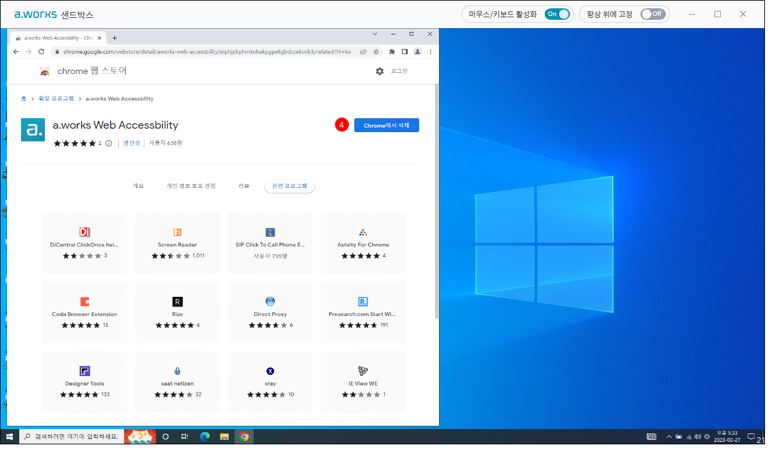
Task: Open the Designer Tools extension card
Action: point(84,382)
